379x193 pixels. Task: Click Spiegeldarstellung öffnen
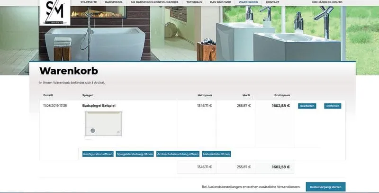[135, 154]
